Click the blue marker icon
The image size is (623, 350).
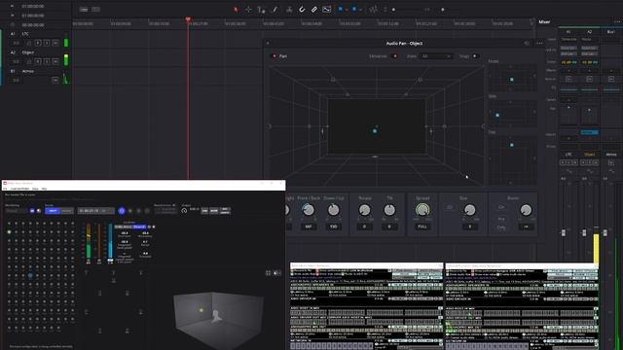coord(354,9)
